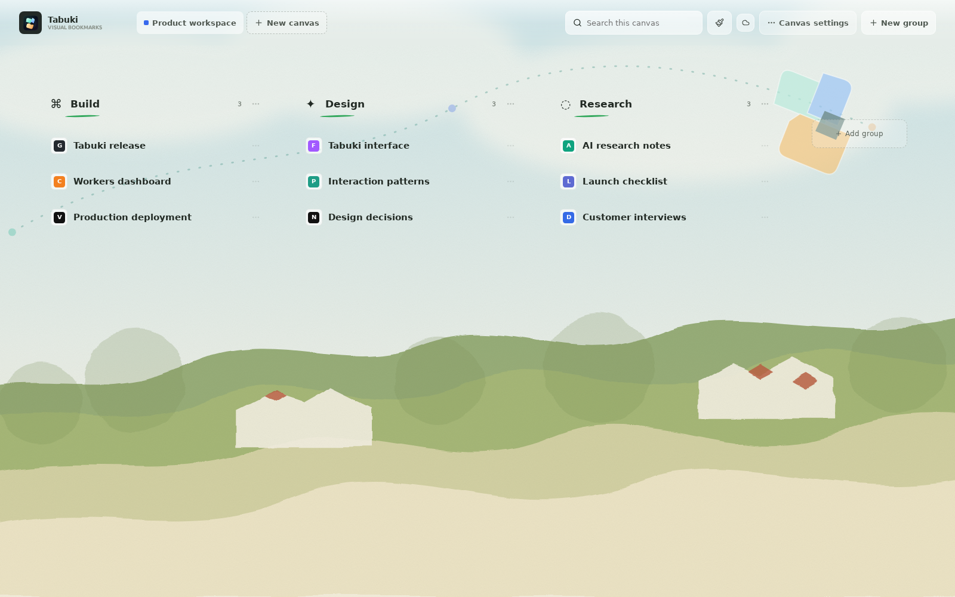Open options for AI research notes bookmark
955x597 pixels.
pyautogui.click(x=765, y=146)
